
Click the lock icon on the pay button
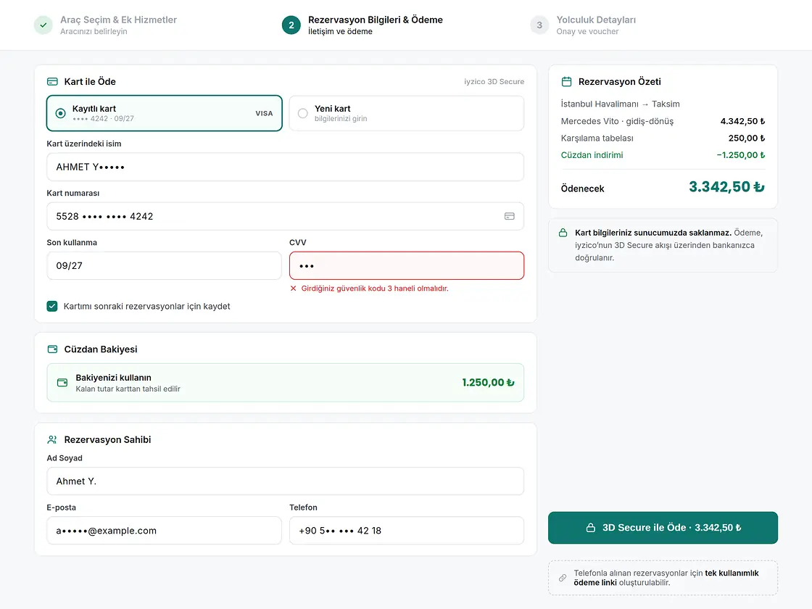tap(590, 528)
